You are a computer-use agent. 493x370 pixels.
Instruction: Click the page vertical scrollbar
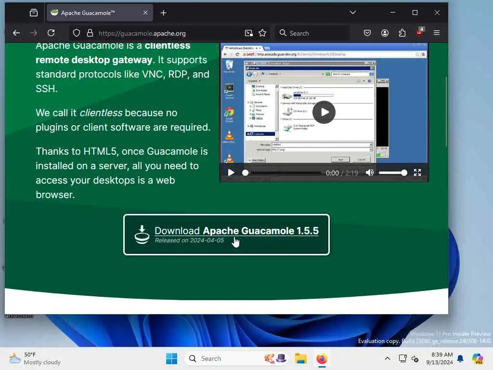[x=446, y=112]
